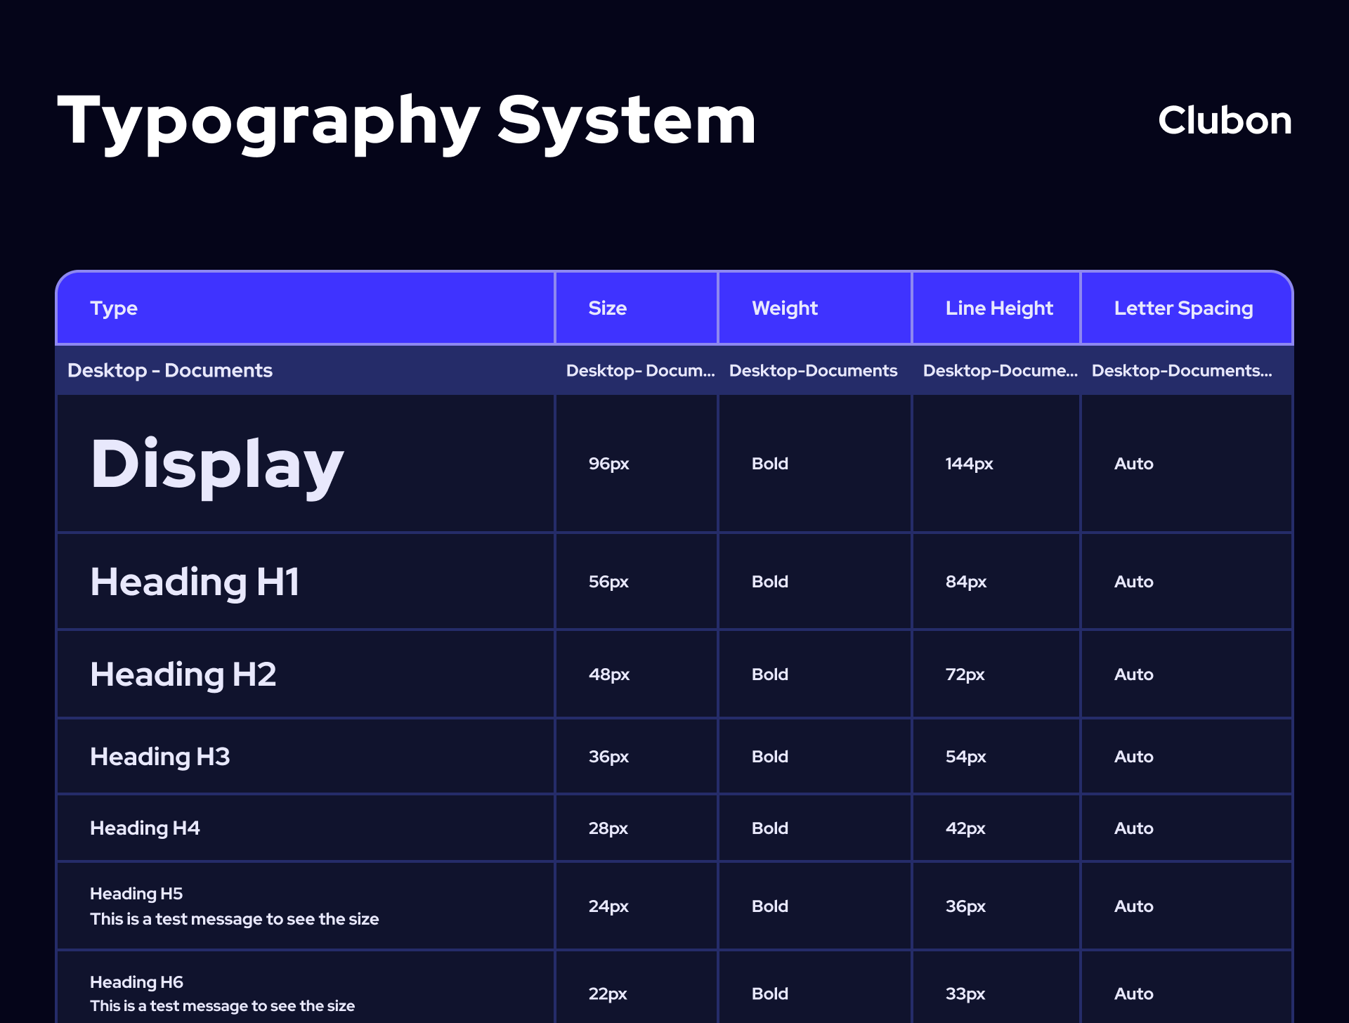Click the Heading H5 label
Screen dimensions: 1349x1023
[x=136, y=894]
